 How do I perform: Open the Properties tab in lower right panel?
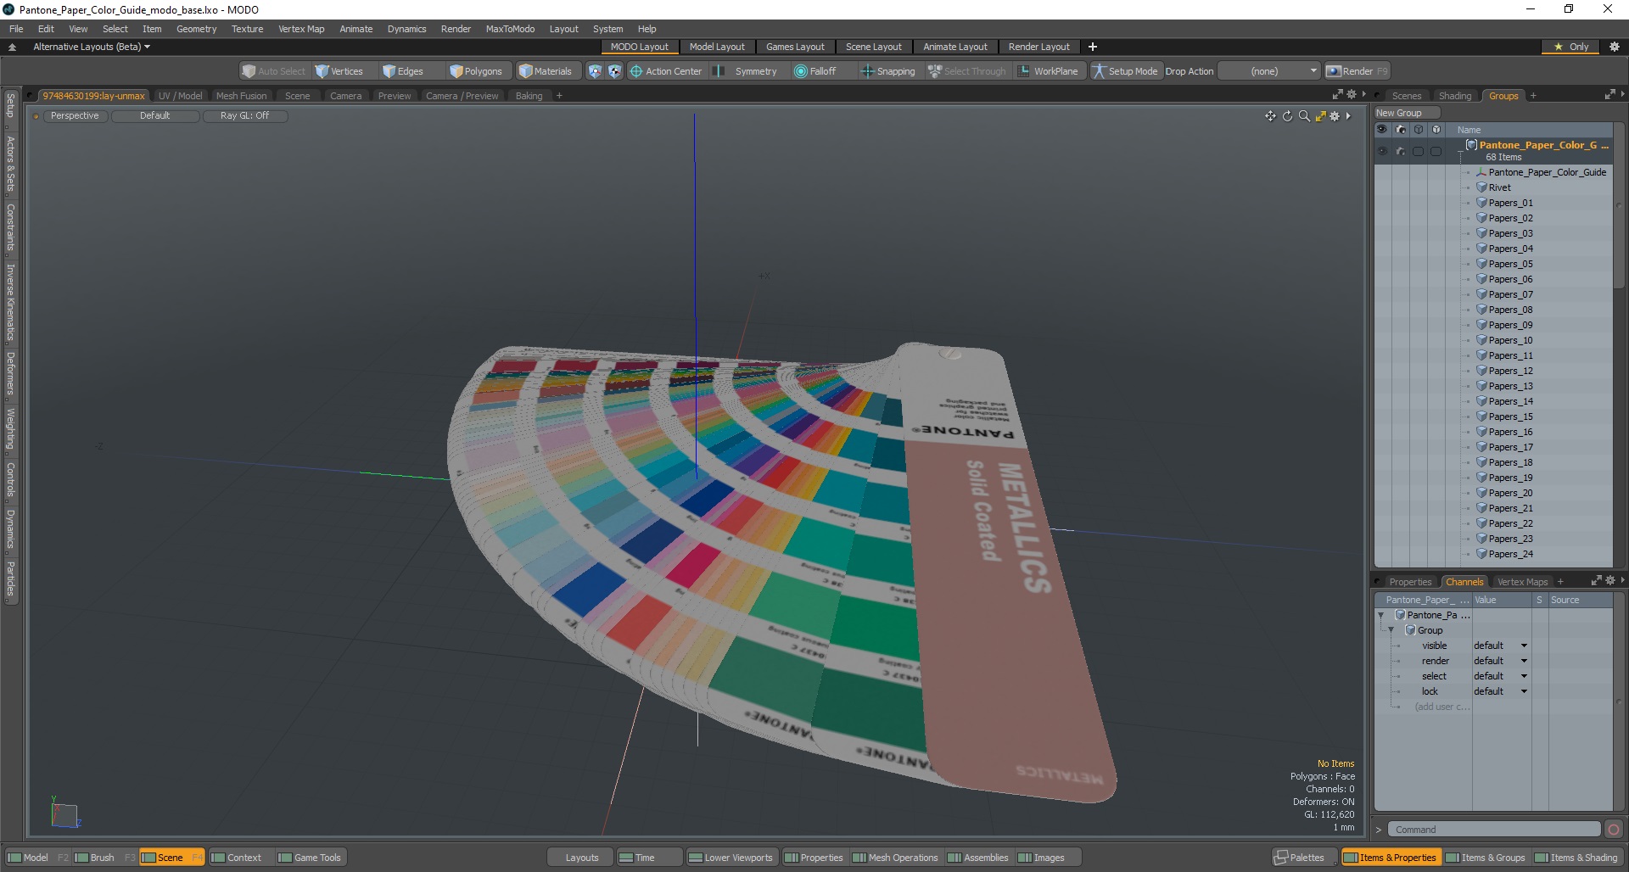pyautogui.click(x=1410, y=582)
